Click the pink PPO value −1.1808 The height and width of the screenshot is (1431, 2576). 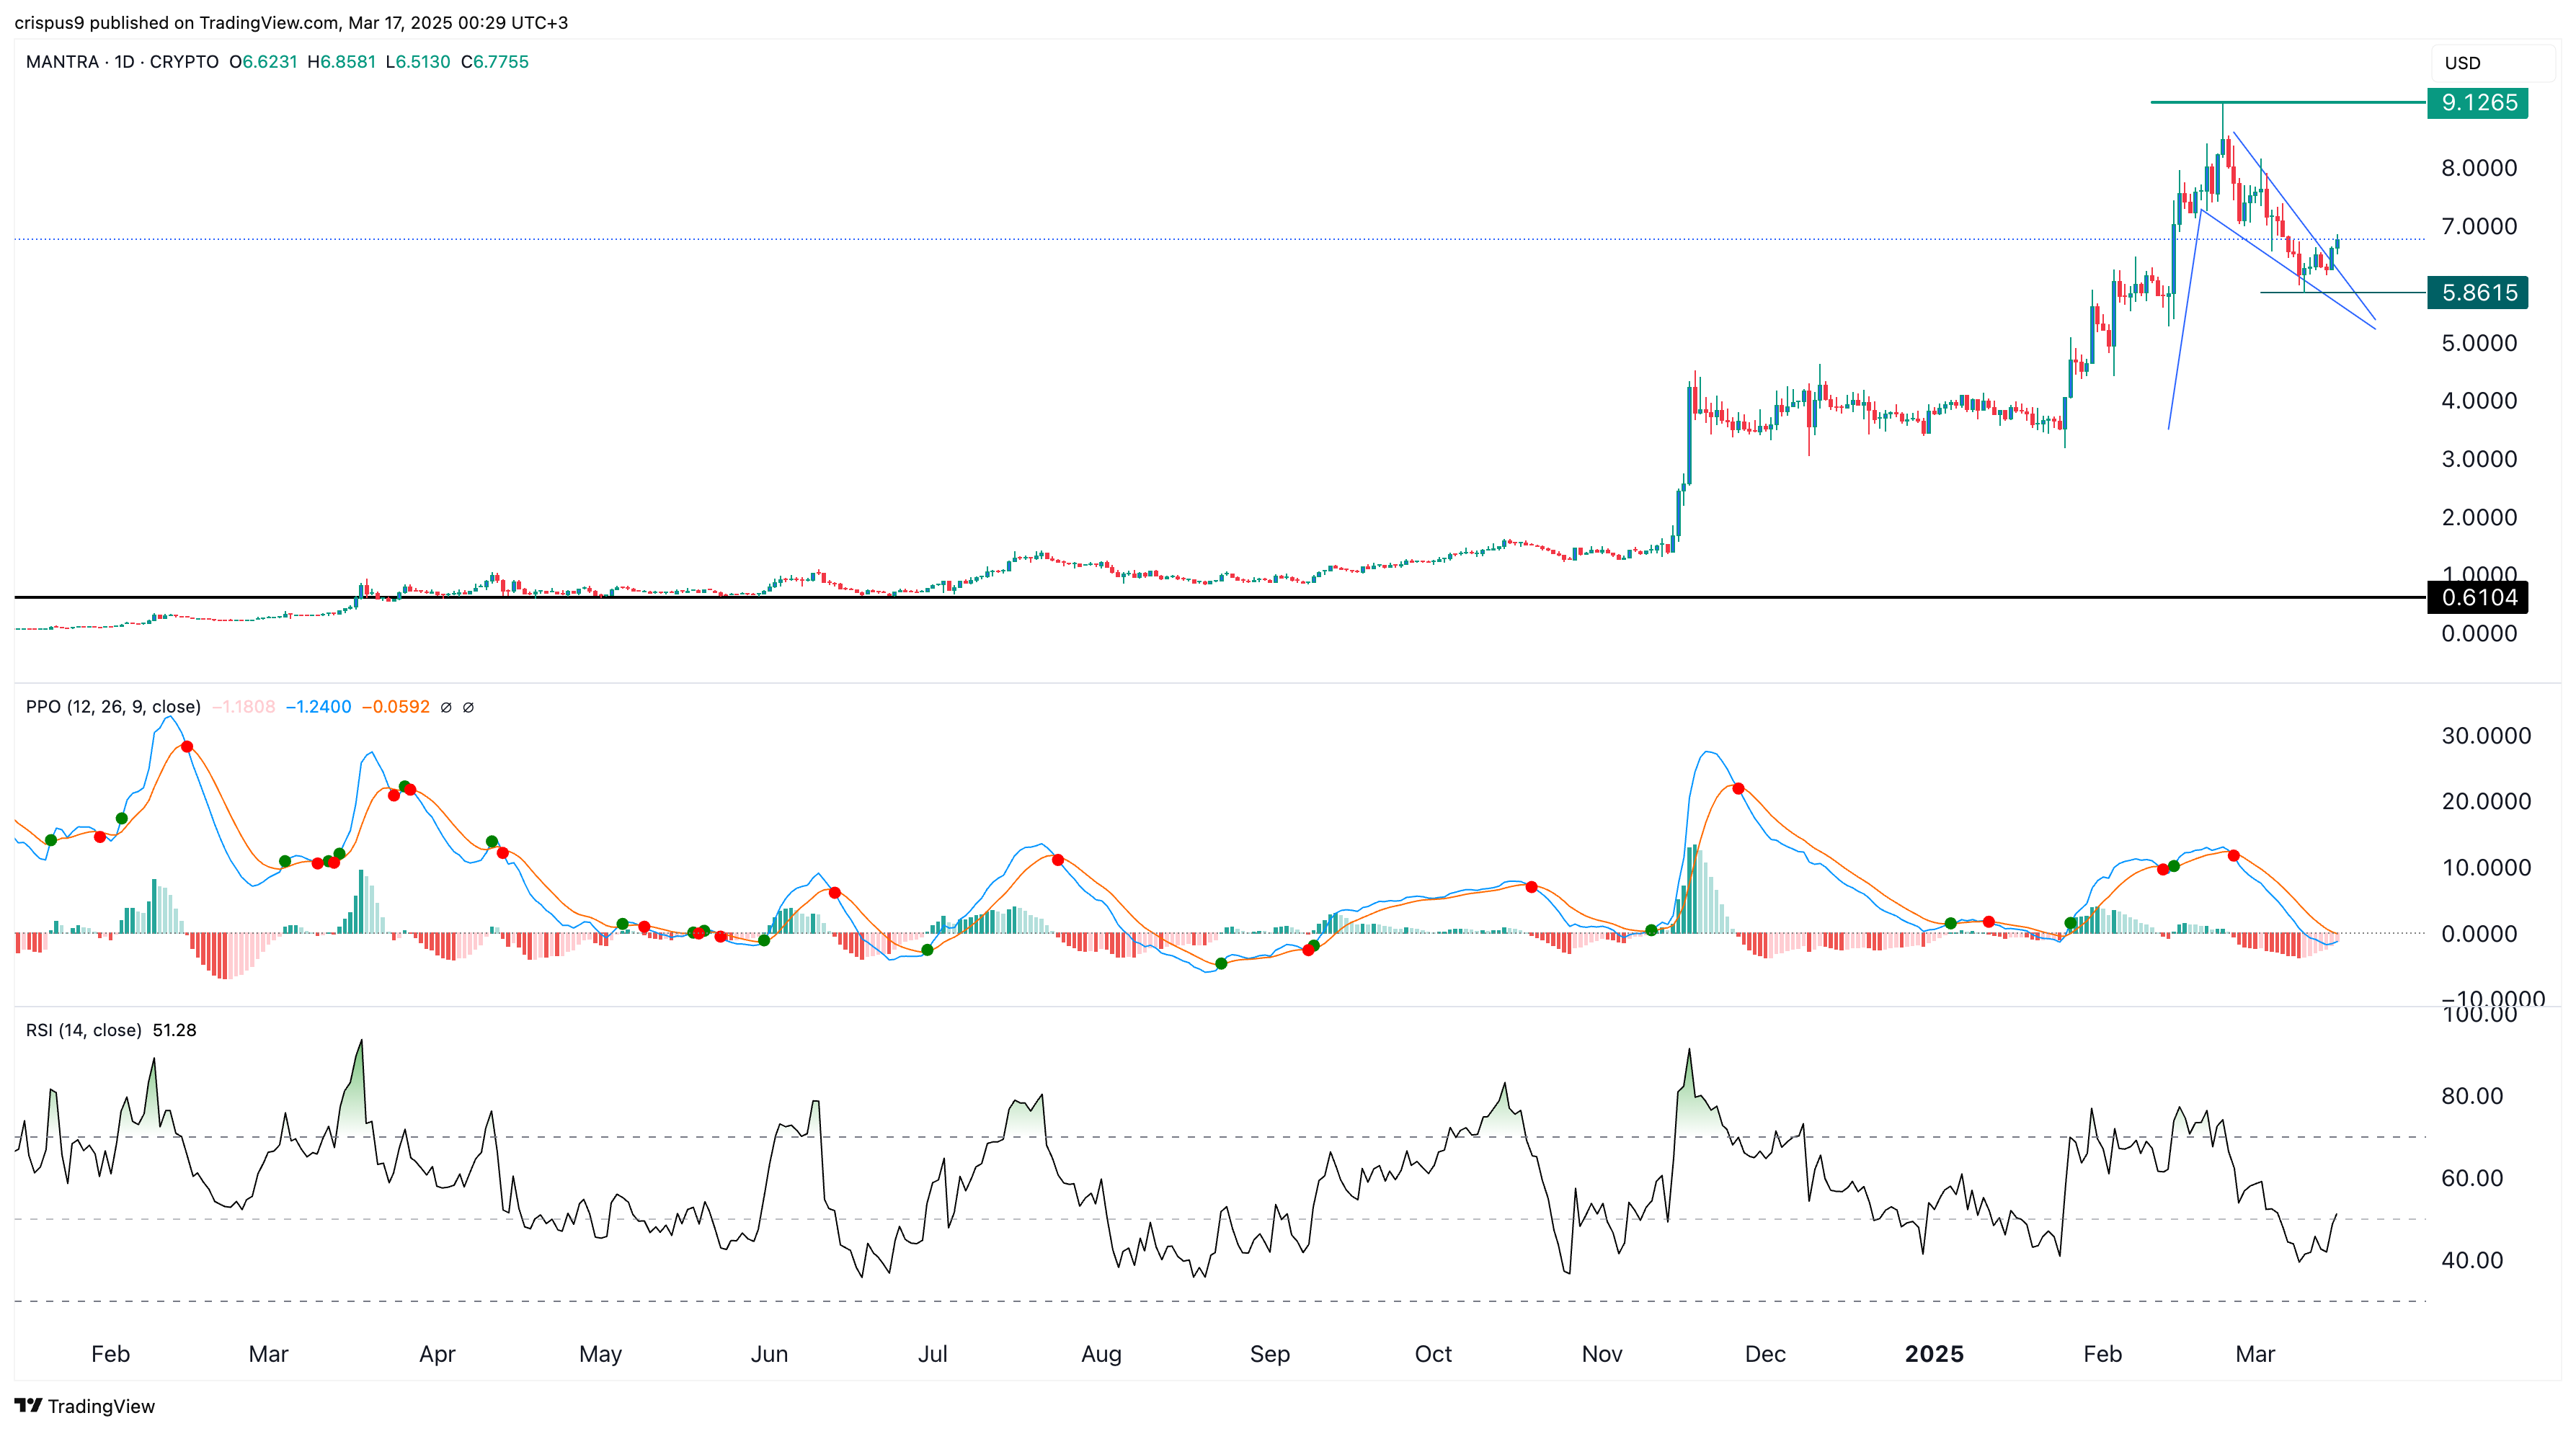243,707
